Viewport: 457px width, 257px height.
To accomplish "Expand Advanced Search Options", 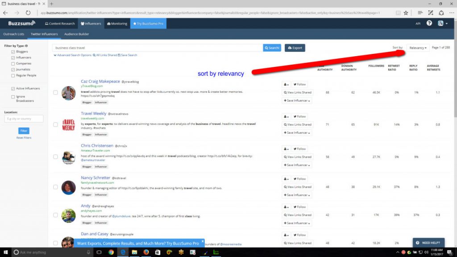I will point(73,55).
